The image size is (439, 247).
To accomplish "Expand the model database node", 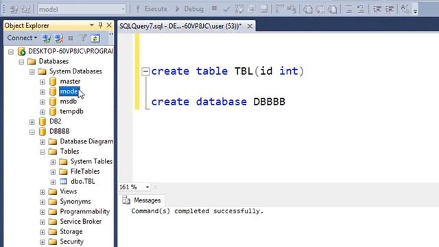I will [43, 92].
